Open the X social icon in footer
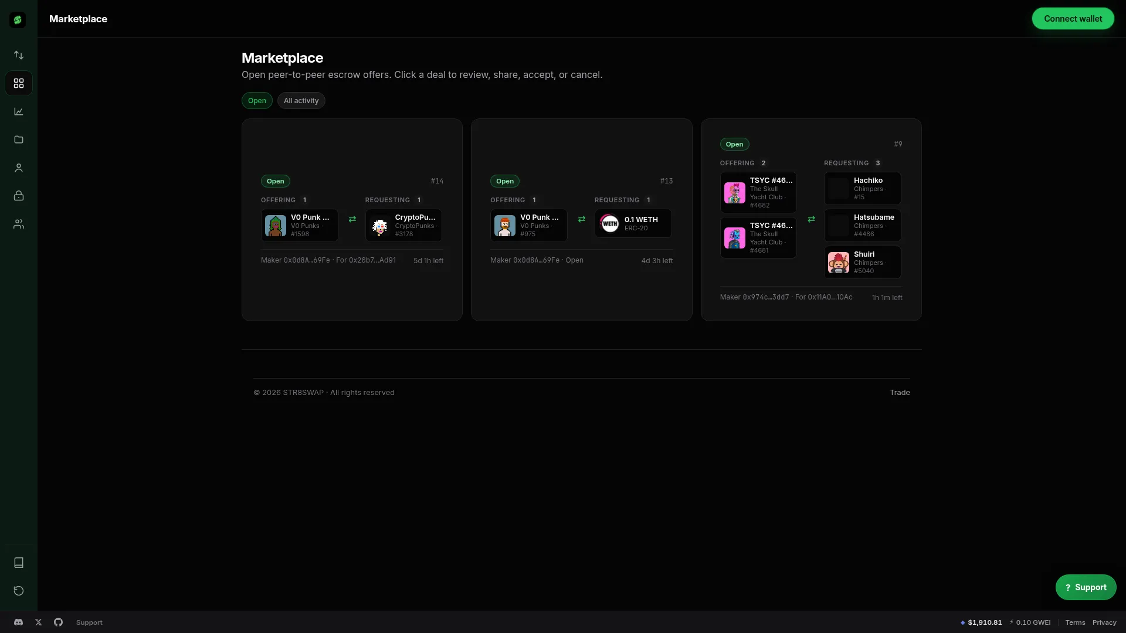Image resolution: width=1126 pixels, height=633 pixels. (x=39, y=622)
